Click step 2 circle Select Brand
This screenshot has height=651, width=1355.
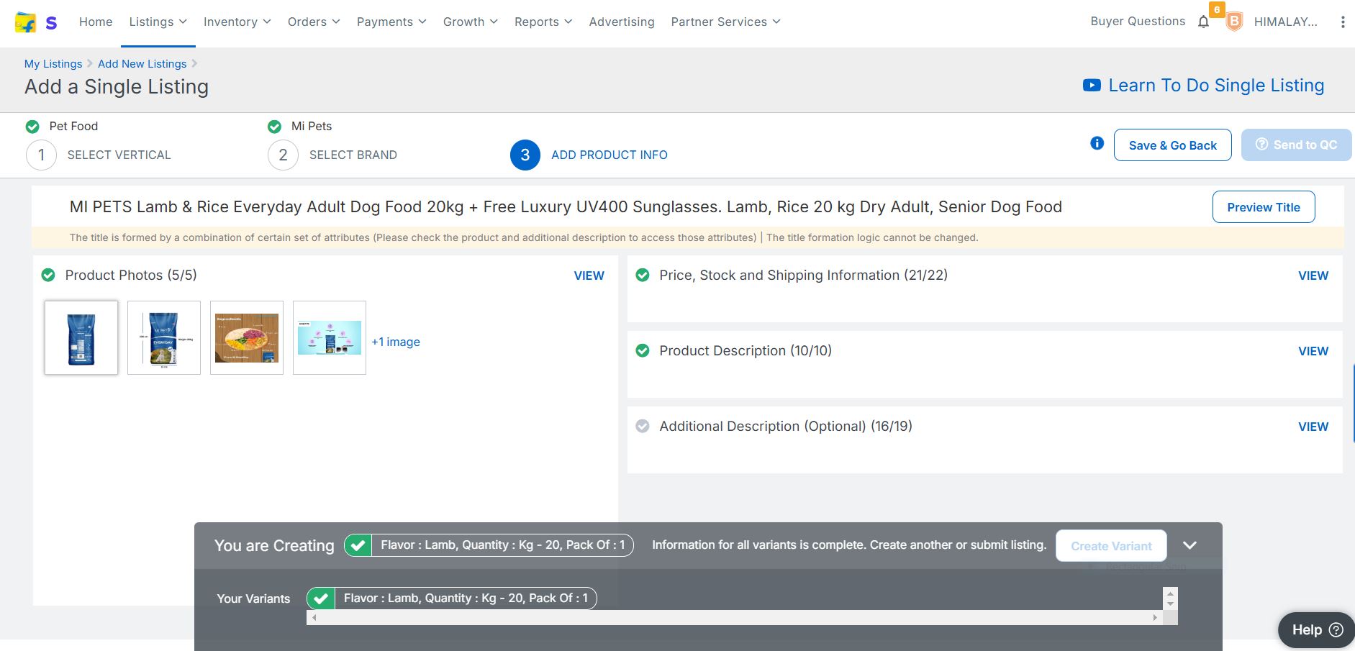(x=283, y=155)
